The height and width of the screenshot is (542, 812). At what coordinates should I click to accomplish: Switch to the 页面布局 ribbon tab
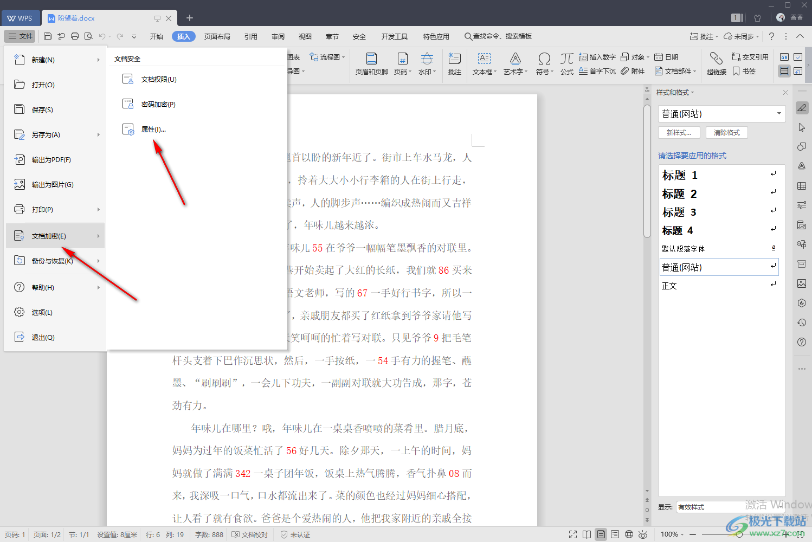[217, 36]
